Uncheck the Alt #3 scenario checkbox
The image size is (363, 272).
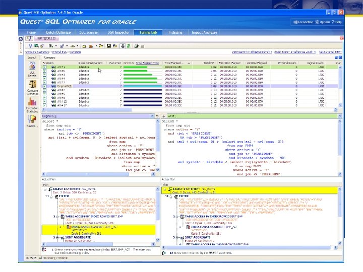[x=44, y=75]
